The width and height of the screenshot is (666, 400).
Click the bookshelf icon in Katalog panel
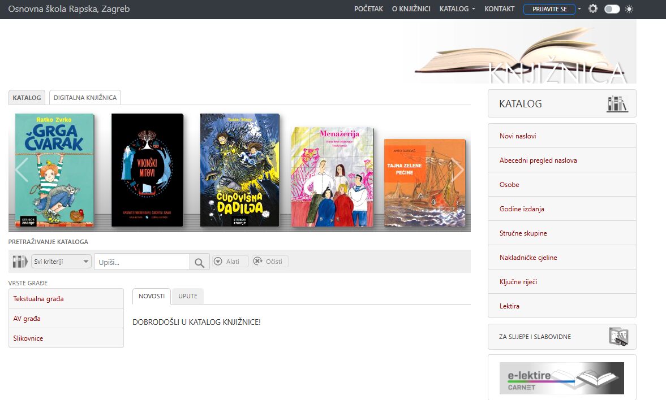617,104
